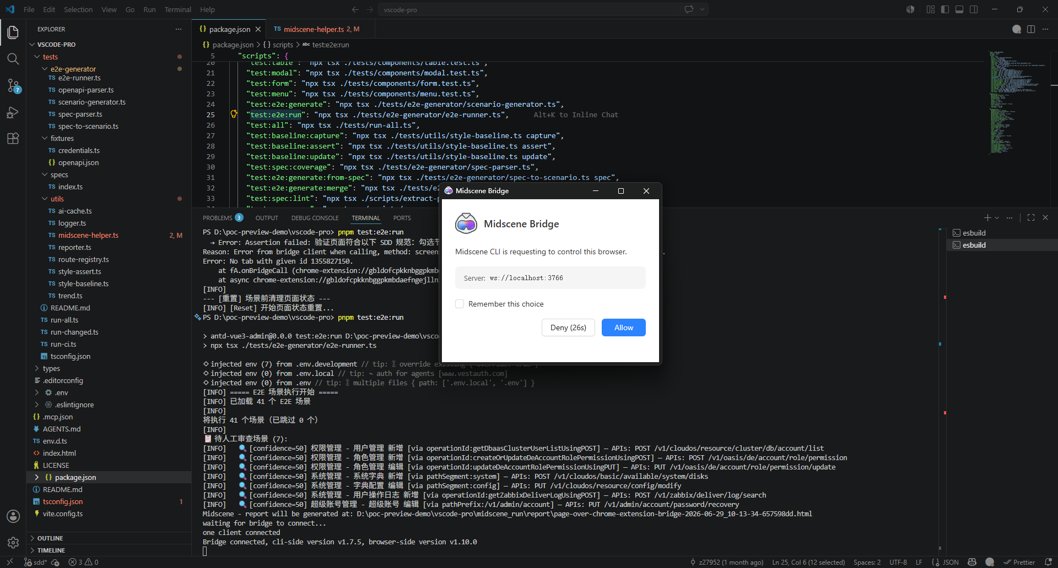The image size is (1058, 568).
Task: Close the bottom terminal panel
Action: coord(1045,218)
